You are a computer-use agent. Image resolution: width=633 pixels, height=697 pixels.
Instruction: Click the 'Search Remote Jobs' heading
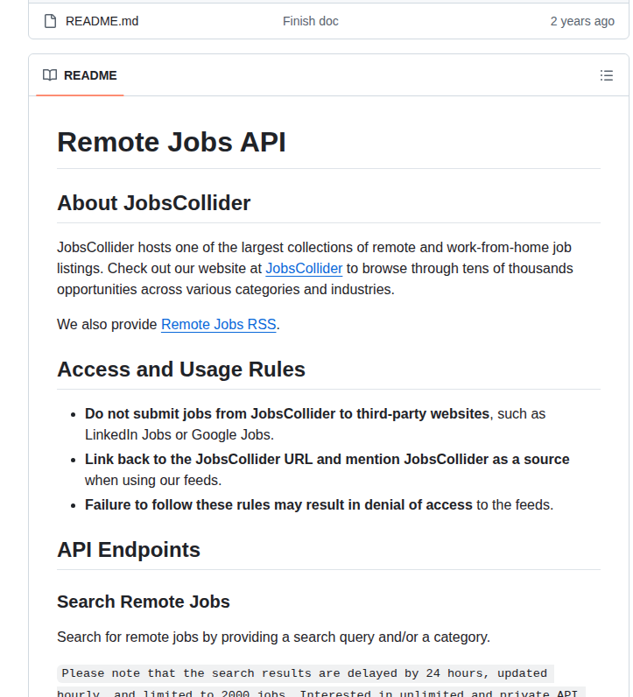coord(143,602)
